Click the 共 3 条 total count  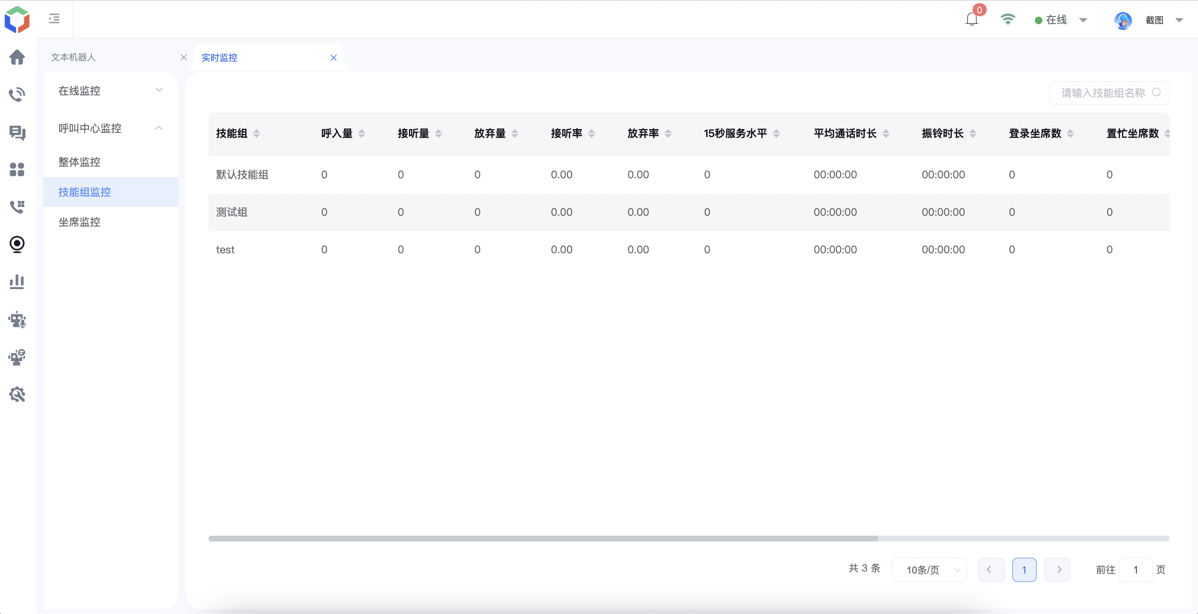point(864,569)
